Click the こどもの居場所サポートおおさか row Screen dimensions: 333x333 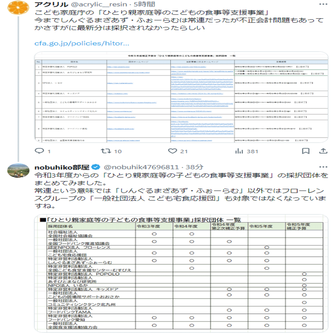(x=185, y=295)
